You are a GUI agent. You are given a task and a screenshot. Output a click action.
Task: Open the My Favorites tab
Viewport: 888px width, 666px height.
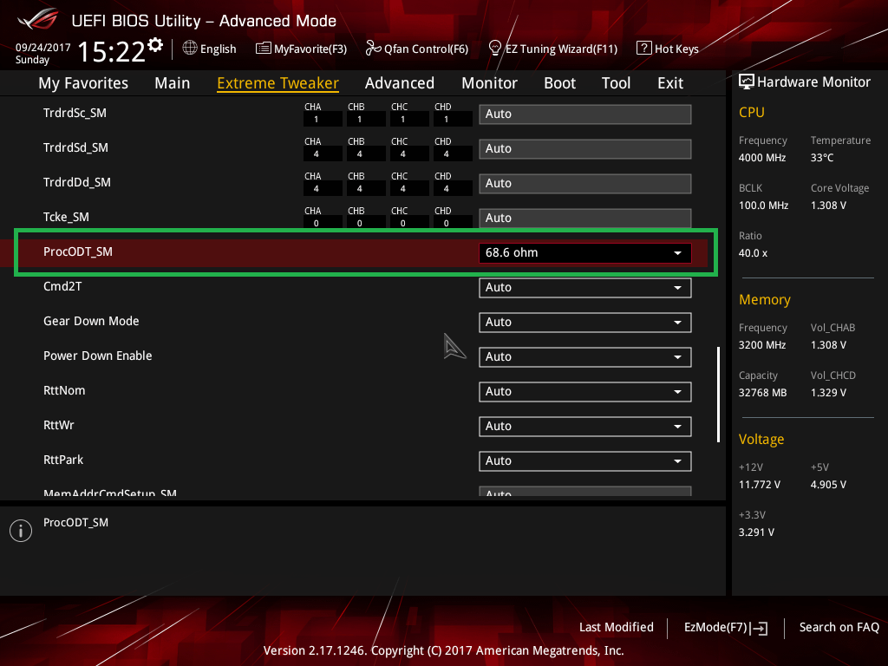(83, 83)
